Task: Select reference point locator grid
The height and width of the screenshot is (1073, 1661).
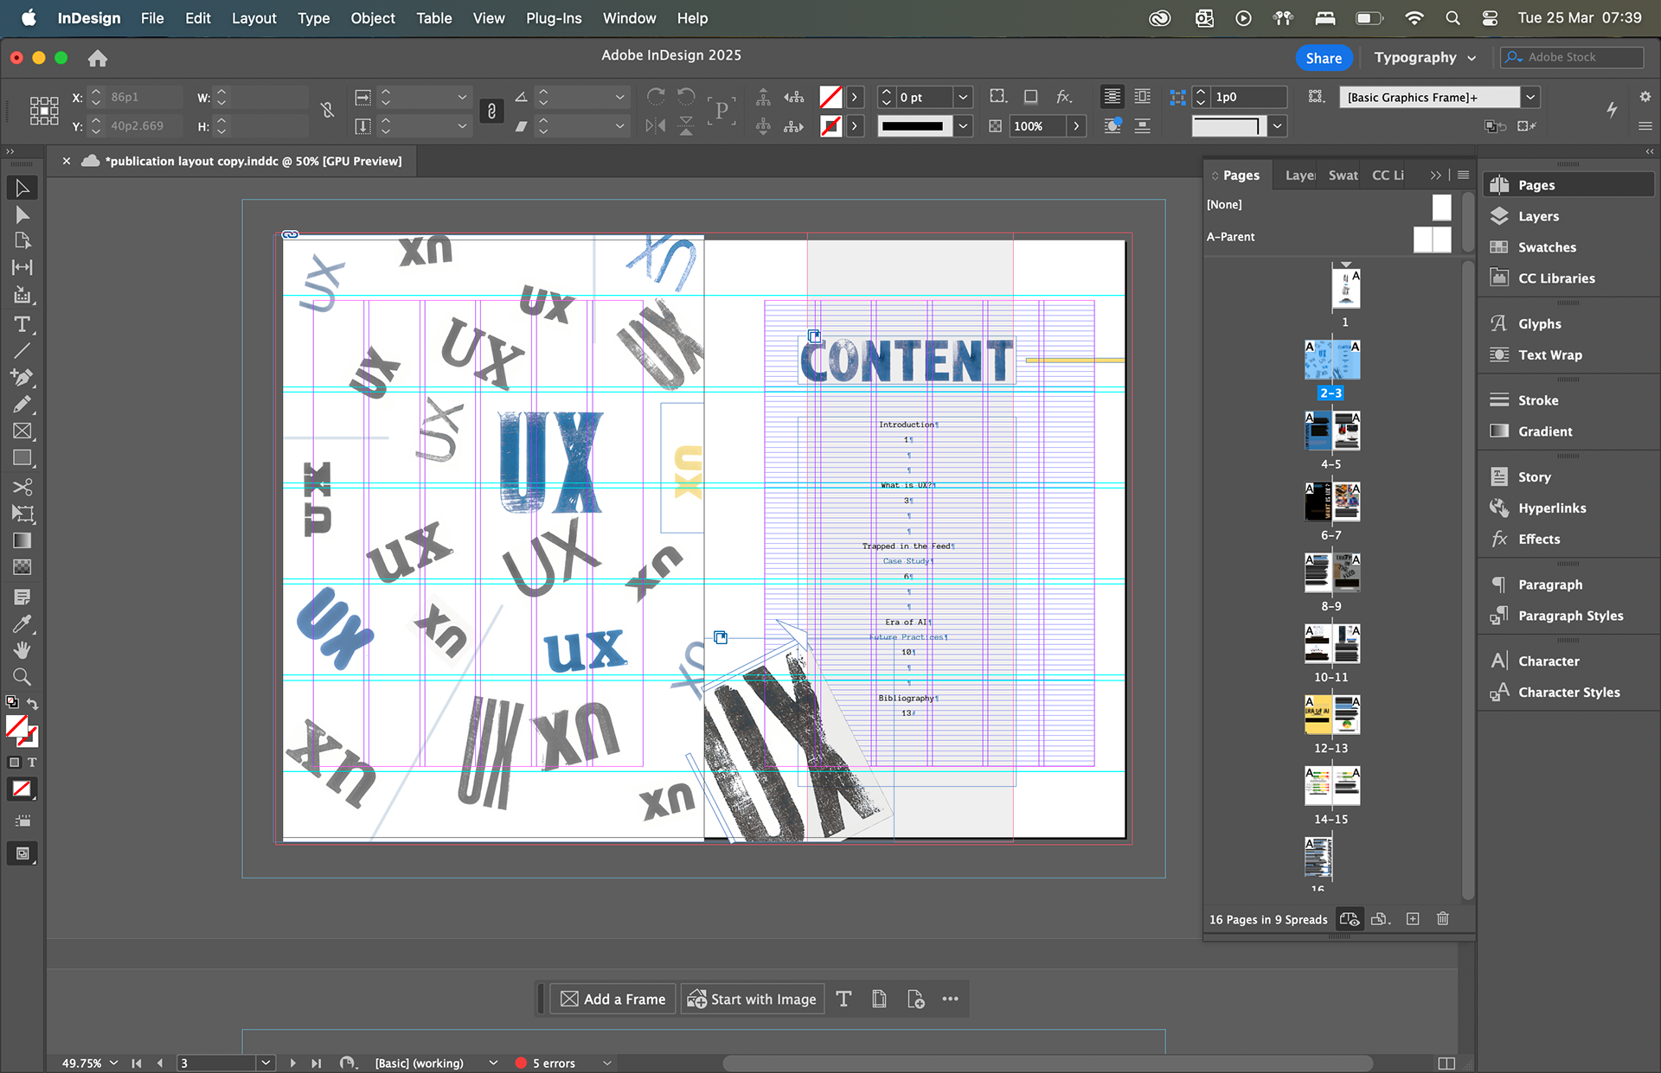Action: pyautogui.click(x=44, y=111)
